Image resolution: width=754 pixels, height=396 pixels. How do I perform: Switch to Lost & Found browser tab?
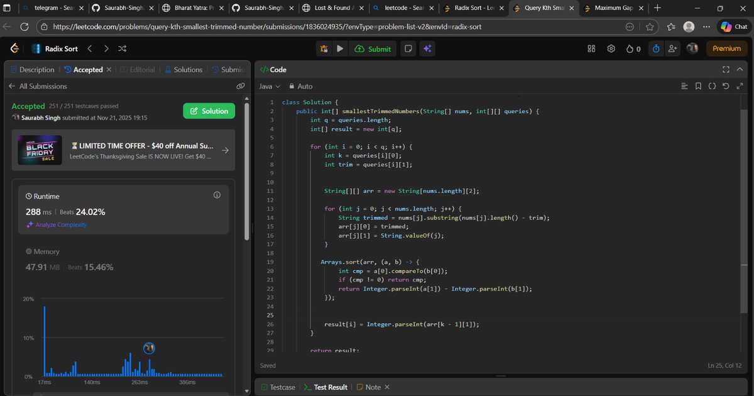click(x=333, y=8)
